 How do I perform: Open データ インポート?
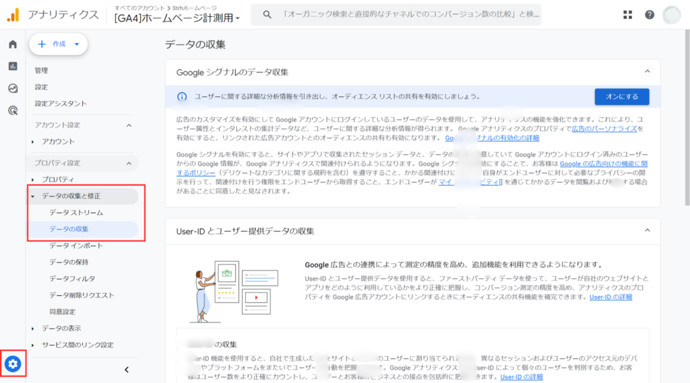click(x=76, y=245)
